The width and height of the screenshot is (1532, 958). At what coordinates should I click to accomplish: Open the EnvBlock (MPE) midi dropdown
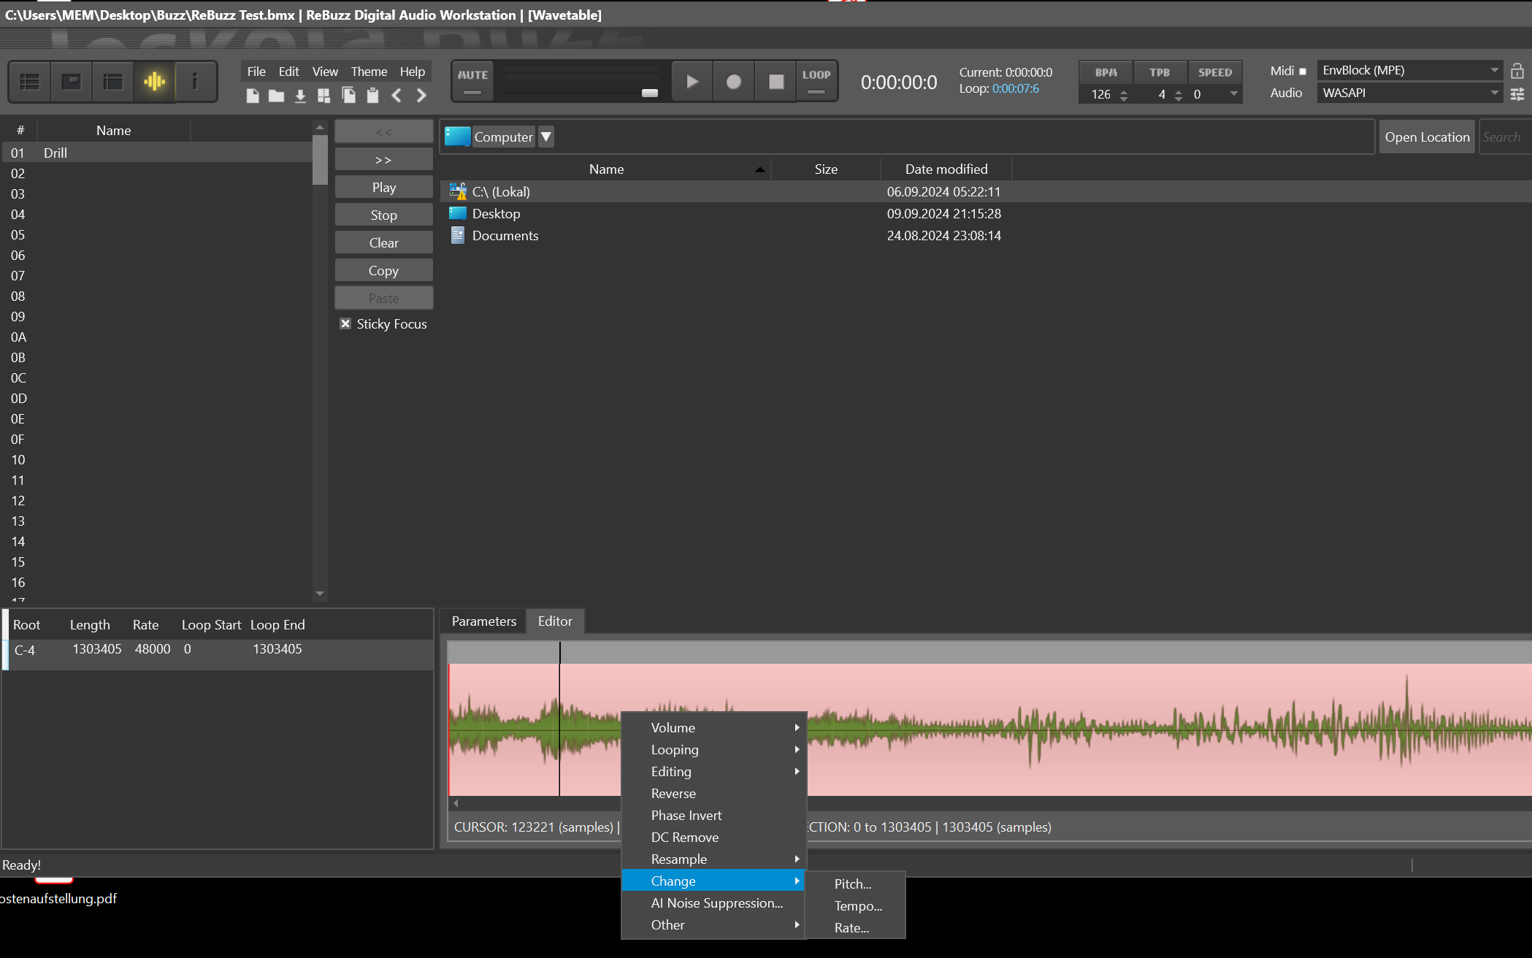[x=1409, y=71]
